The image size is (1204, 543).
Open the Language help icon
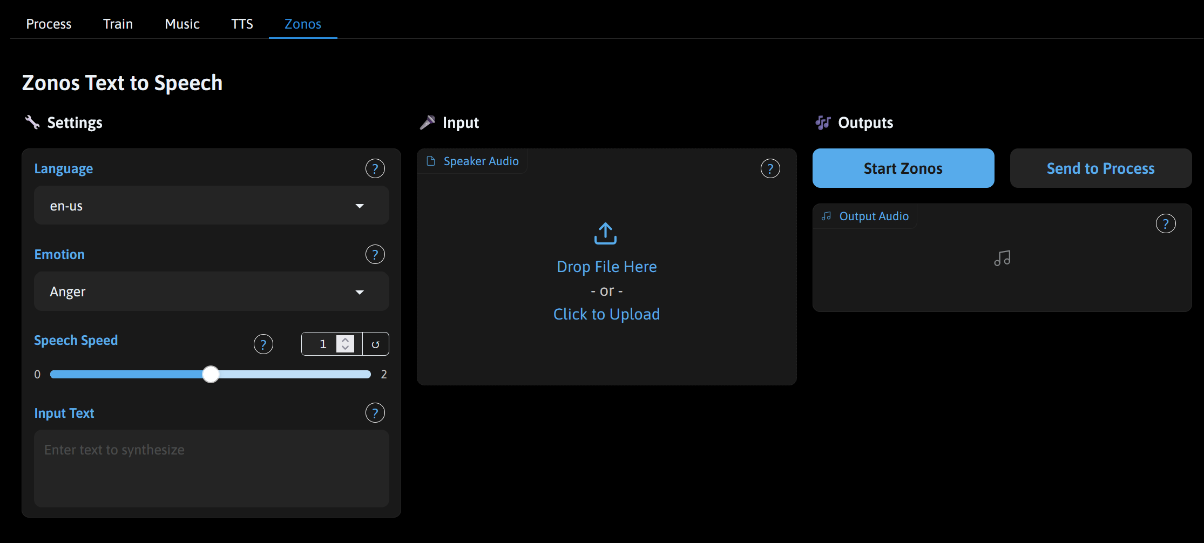[375, 168]
